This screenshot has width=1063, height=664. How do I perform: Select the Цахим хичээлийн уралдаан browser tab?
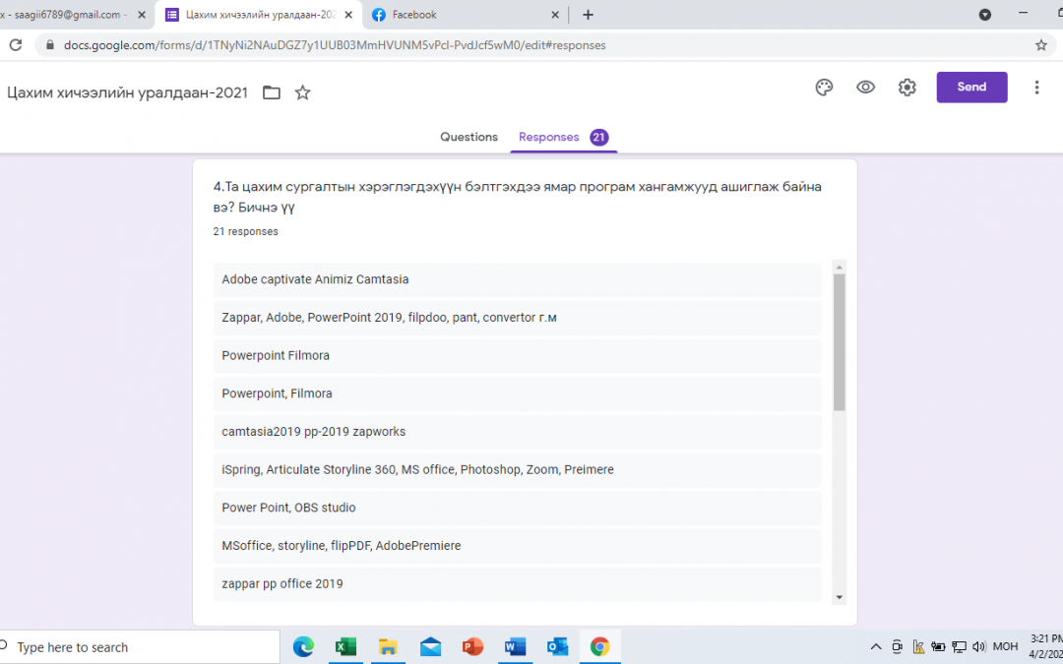coord(259,15)
